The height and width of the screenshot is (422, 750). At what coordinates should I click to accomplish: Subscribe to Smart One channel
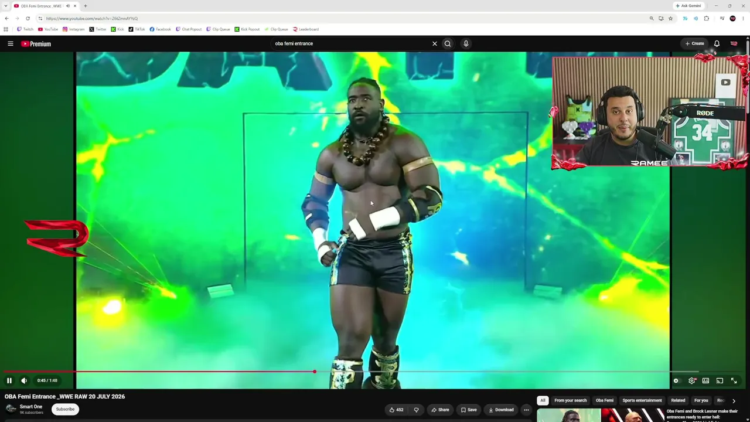[65, 409]
